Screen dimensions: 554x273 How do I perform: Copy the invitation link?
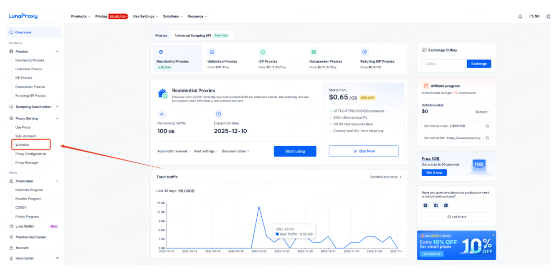(487, 138)
